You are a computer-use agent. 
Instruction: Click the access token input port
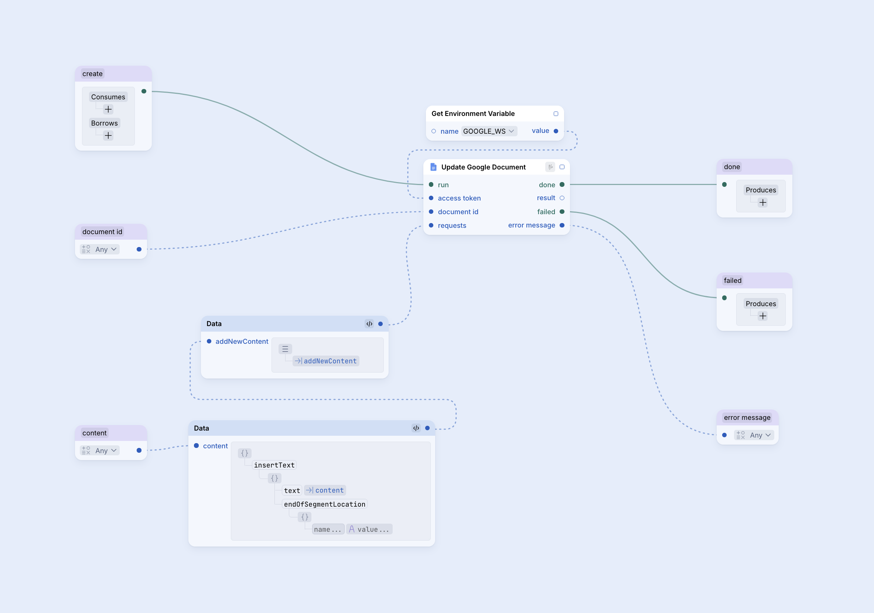point(431,198)
